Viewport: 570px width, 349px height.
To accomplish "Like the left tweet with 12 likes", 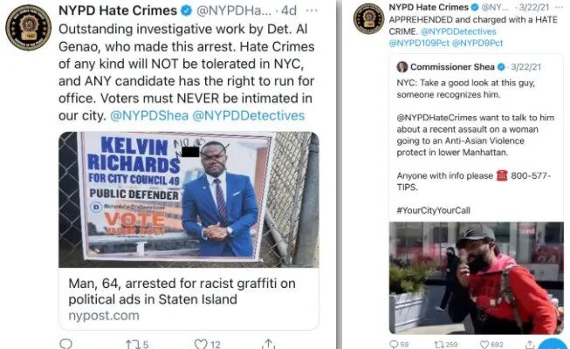I will pos(207,344).
